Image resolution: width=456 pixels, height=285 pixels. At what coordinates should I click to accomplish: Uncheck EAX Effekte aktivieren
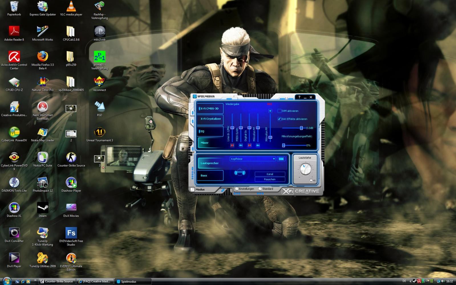[x=279, y=119]
